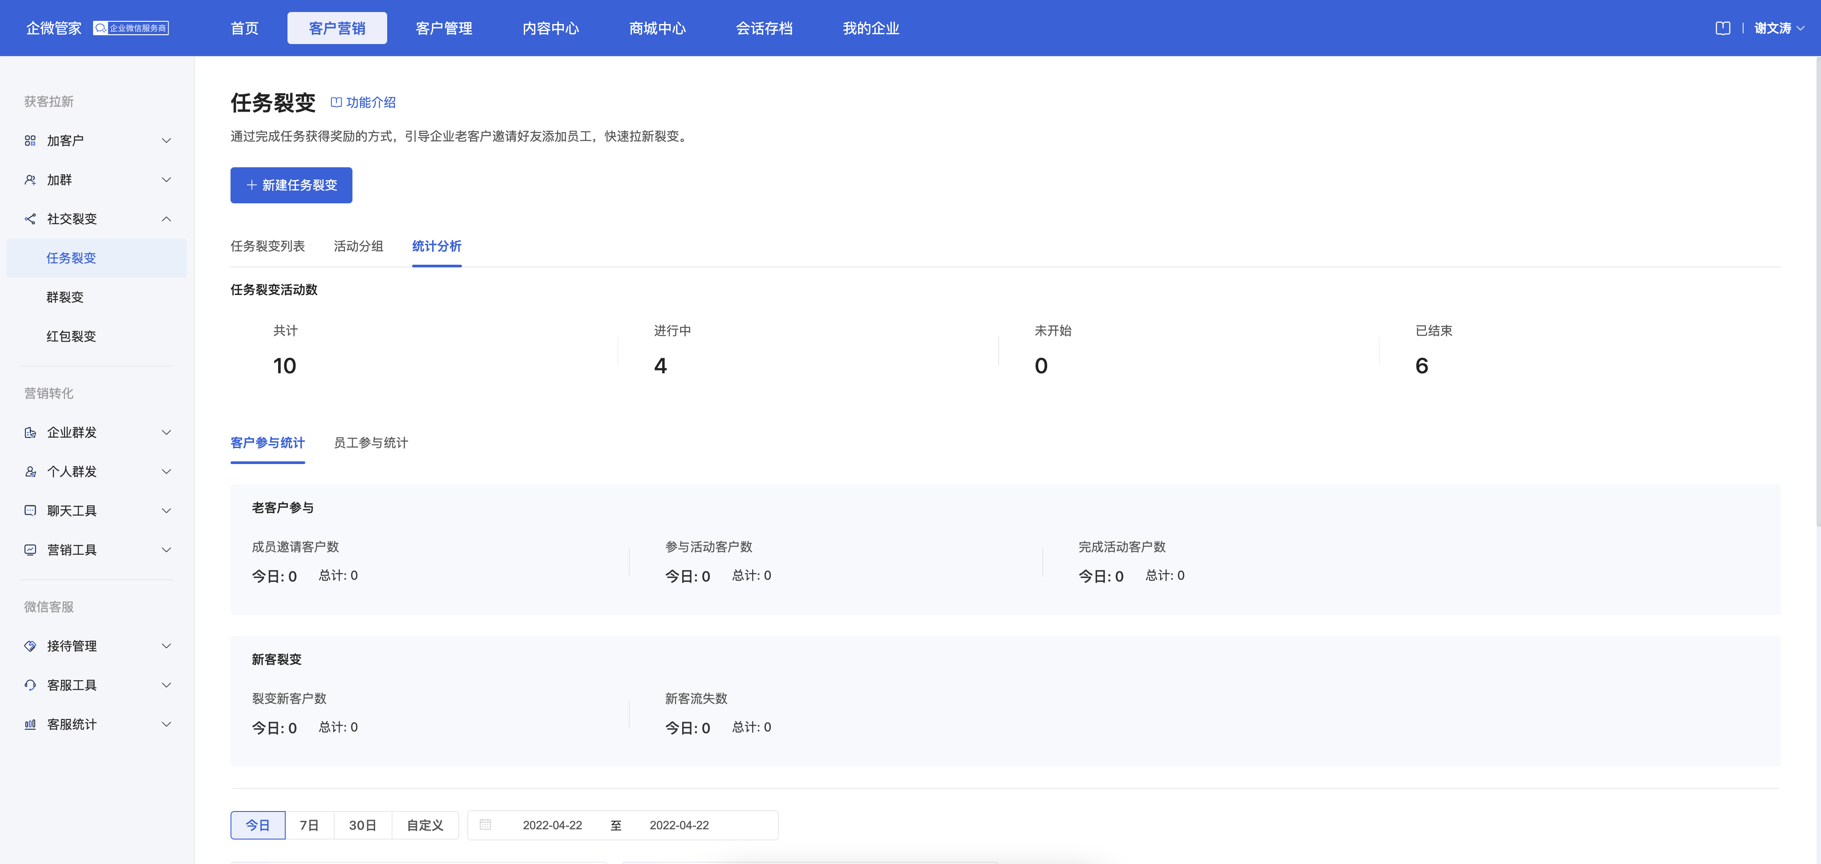
Task: Click the 未开始 value 0
Action: [x=1040, y=365]
